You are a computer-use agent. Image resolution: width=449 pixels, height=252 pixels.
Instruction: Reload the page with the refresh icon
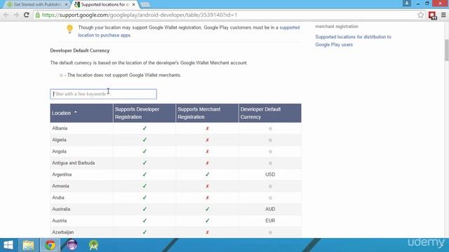click(27, 15)
